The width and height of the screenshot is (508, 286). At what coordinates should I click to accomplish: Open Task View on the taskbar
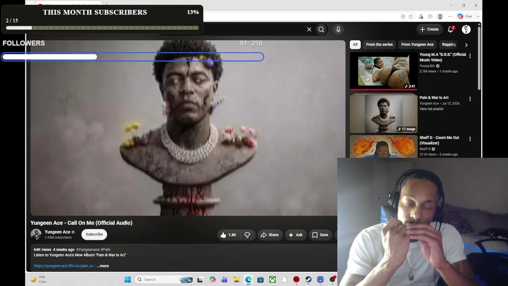tap(200, 280)
